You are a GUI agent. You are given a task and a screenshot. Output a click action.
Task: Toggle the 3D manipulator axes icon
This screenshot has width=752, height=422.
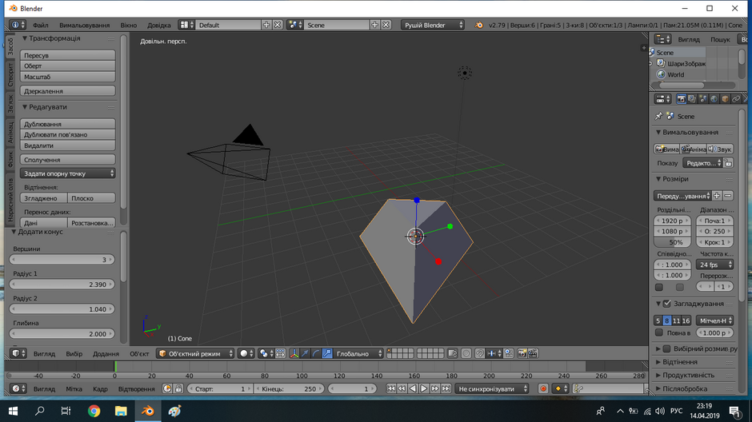click(x=294, y=353)
